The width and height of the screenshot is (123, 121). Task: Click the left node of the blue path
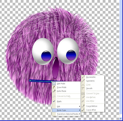(30, 81)
